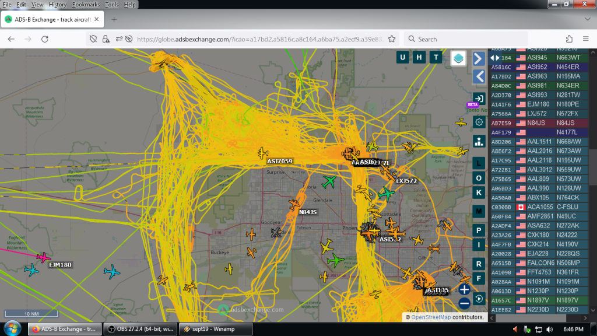Toggle the H map button
Viewport: 597px width, 336px height.
click(419, 57)
